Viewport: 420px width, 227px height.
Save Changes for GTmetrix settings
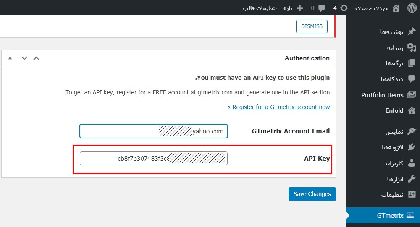coord(312,194)
